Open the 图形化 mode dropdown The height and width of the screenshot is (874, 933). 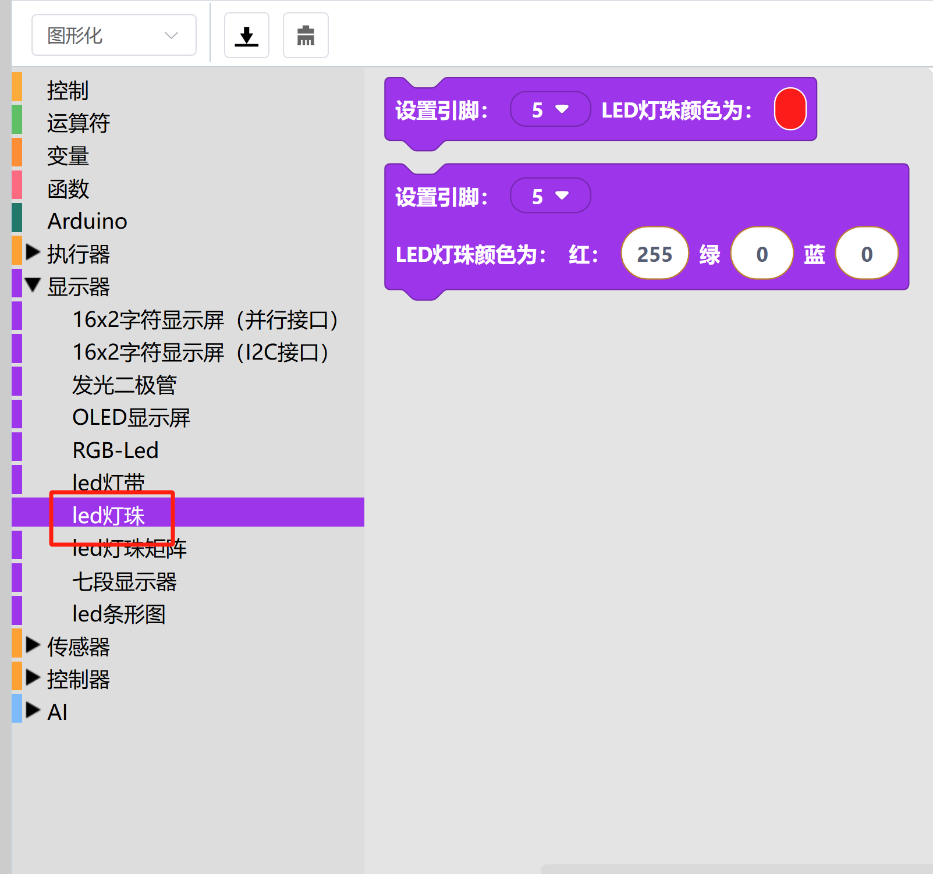pos(113,35)
